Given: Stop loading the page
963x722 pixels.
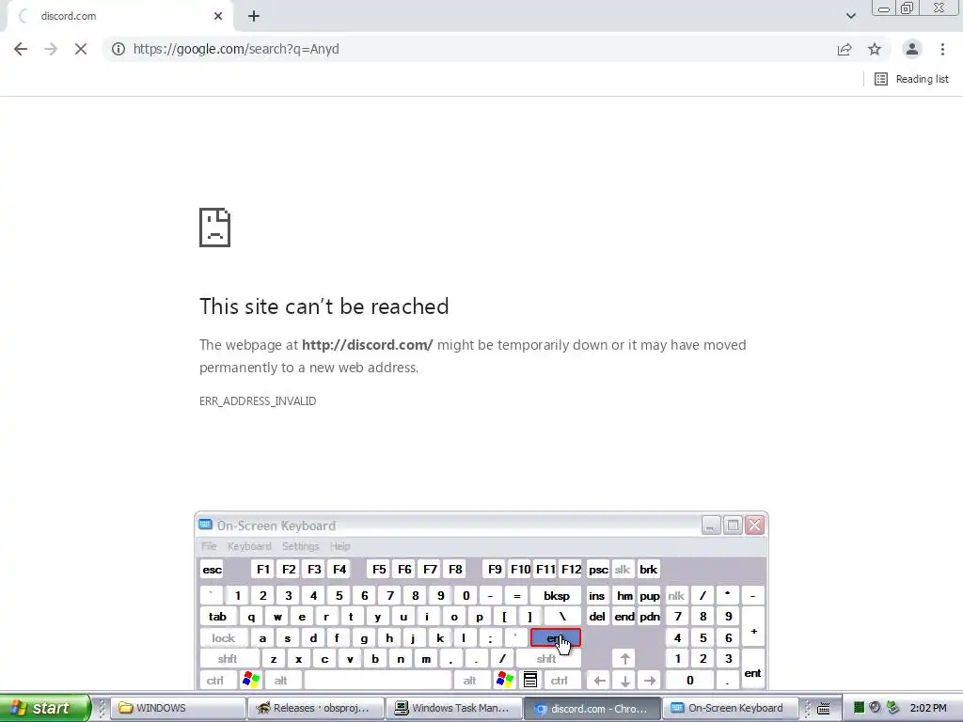Looking at the screenshot, I should pos(81,49).
